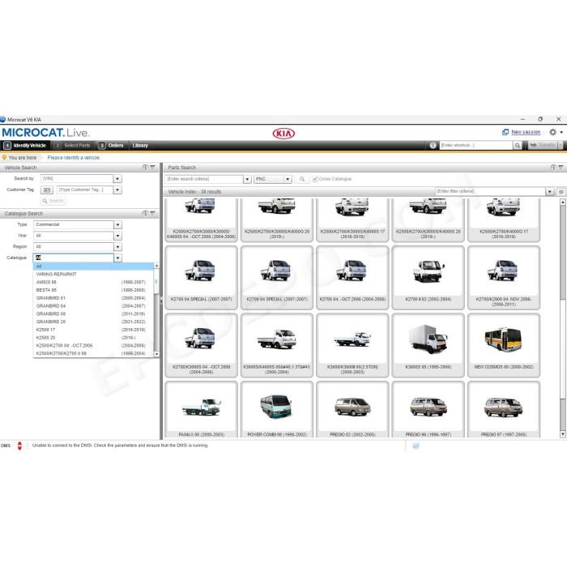567x567 pixels.
Task: Click the VIN search input field
Action: (77, 179)
